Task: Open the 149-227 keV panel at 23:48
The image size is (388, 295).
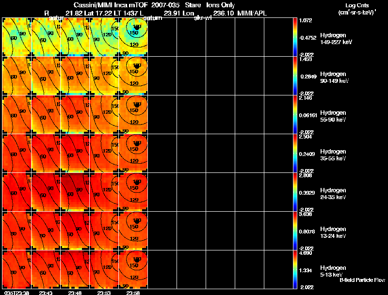Action: pos(75,37)
